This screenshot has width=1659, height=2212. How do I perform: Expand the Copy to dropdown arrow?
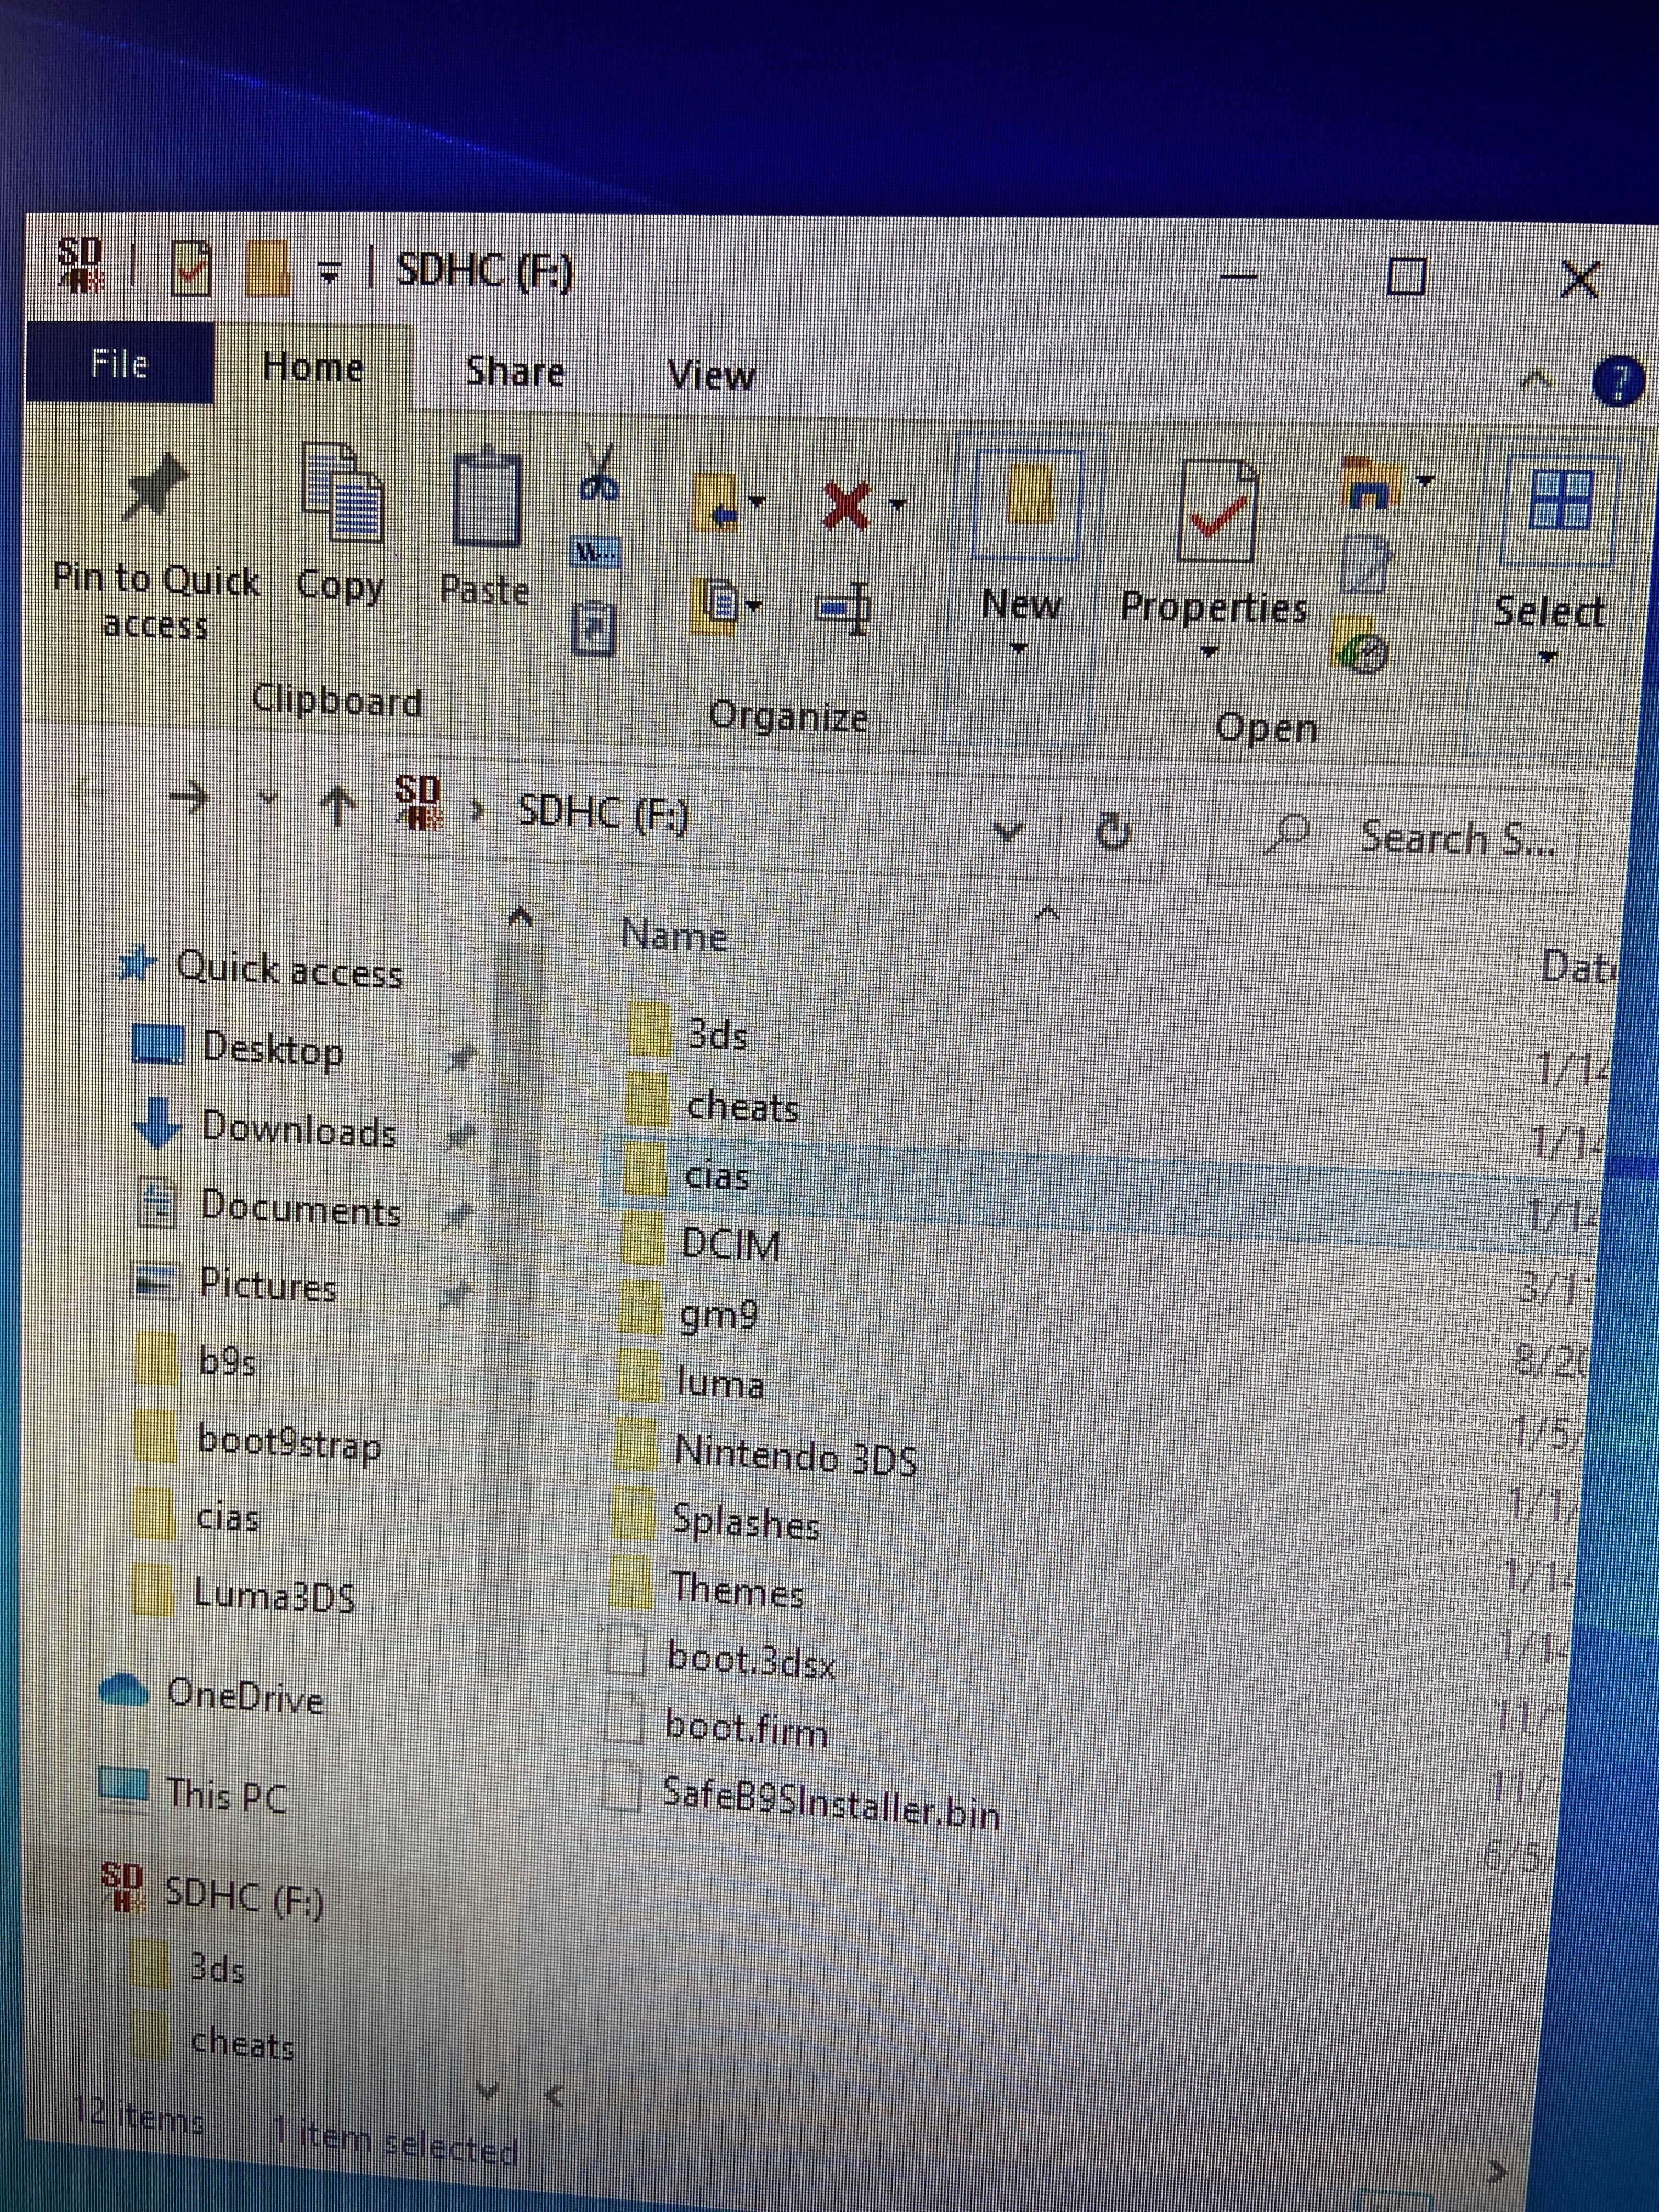(755, 605)
